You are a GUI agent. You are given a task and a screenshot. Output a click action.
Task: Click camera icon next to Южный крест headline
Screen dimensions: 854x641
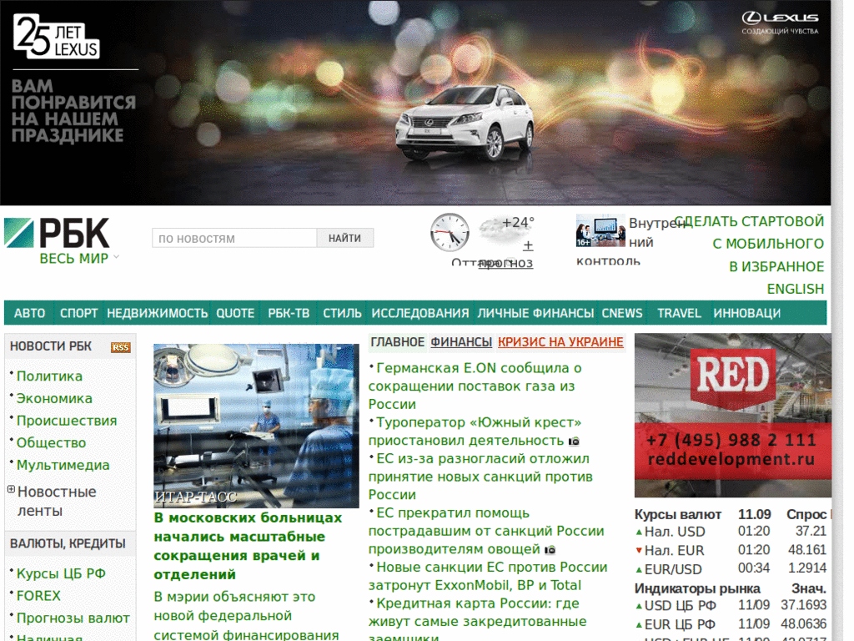(574, 441)
